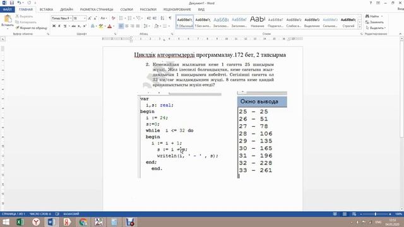Viewport: 404px width, 227px height.
Task: Click the zoom in plus button
Action: [x=390, y=214]
